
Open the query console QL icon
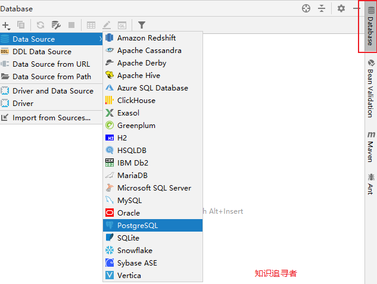click(122, 25)
